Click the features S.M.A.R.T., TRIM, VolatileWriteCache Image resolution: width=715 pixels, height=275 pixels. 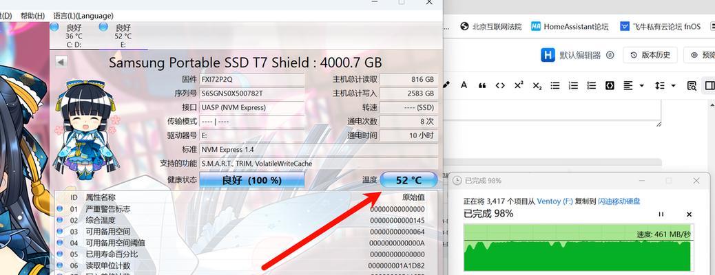click(319, 164)
